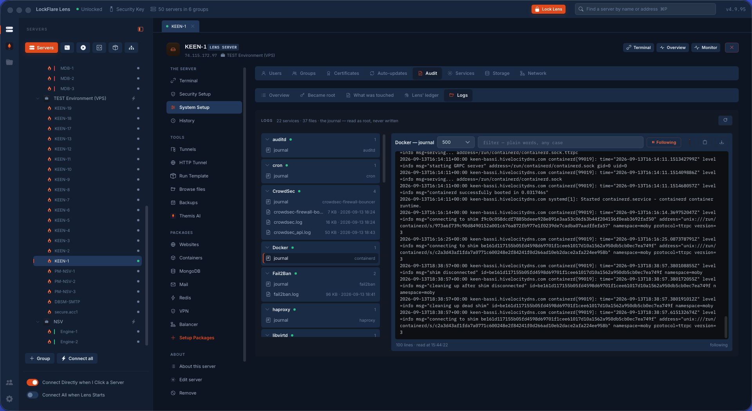Close the KEEN-1 tab
752x411 pixels.
click(193, 26)
